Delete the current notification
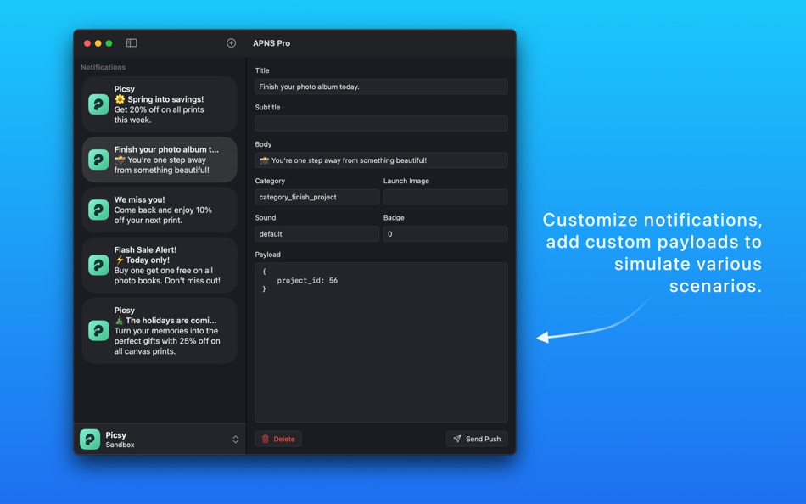Viewport: 806px width, 504px height. (x=278, y=439)
